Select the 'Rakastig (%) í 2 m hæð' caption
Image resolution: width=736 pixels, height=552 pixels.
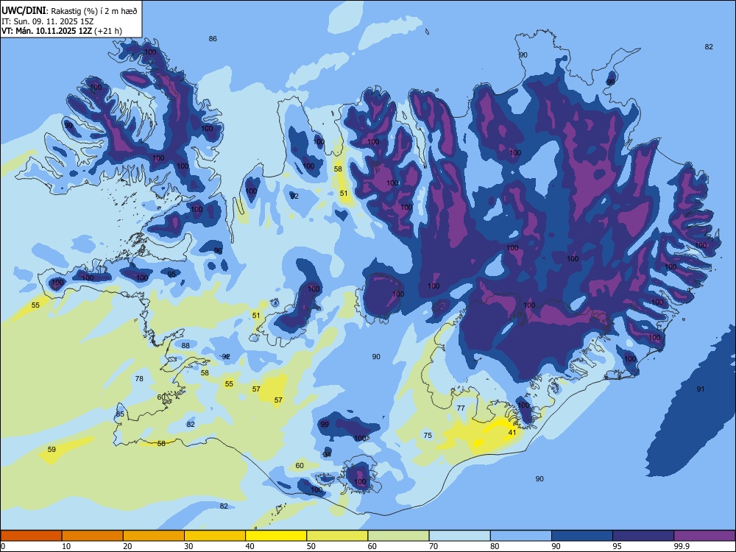[93, 11]
